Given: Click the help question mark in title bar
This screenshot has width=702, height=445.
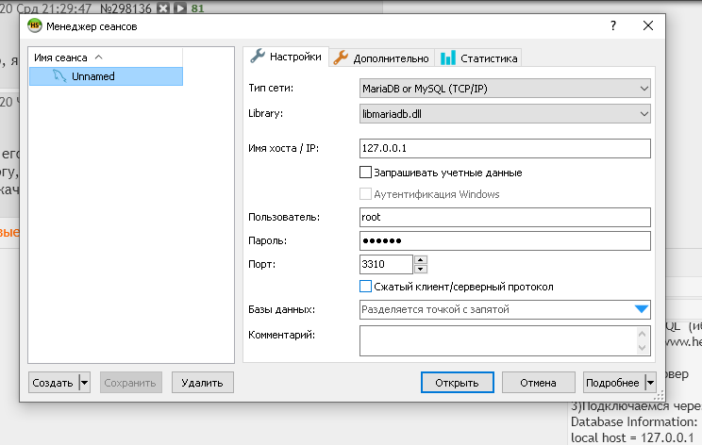Looking at the screenshot, I should coord(613,25).
